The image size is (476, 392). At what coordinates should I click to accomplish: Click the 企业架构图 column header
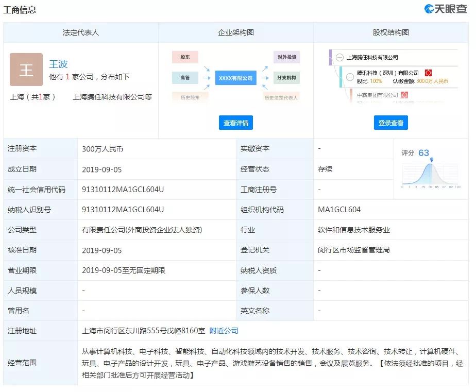[x=236, y=32]
